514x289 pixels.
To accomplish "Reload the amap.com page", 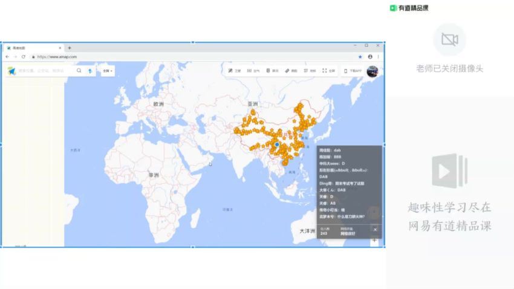I will tap(23, 57).
